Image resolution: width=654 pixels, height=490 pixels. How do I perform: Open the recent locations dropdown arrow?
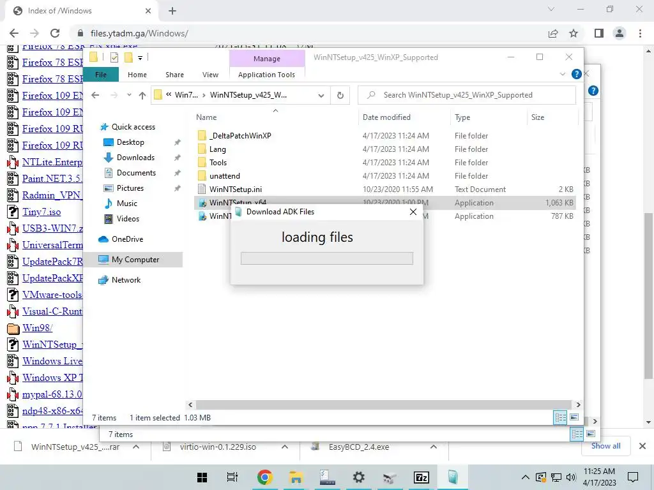(x=129, y=96)
